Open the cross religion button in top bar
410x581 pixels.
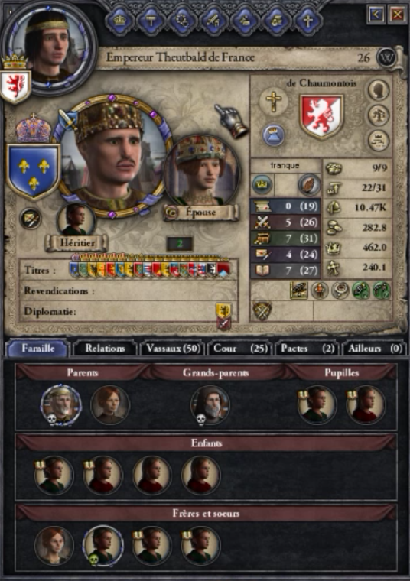(307, 21)
